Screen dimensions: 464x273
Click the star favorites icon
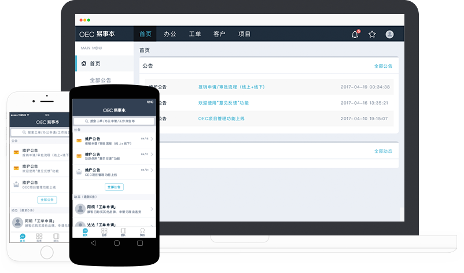(x=372, y=34)
